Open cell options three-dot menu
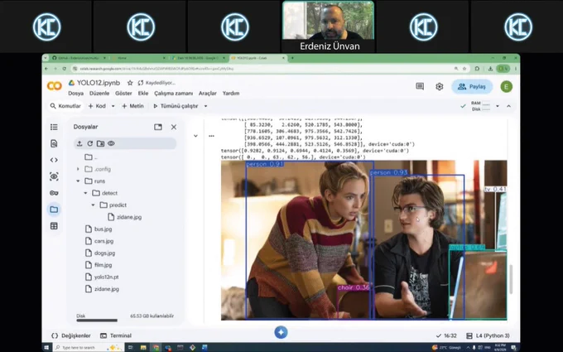Viewport: 563px width, 352px height. tap(211, 136)
